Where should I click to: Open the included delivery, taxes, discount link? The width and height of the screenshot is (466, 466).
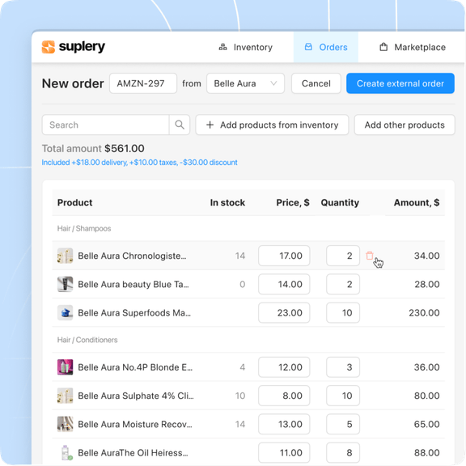(139, 163)
